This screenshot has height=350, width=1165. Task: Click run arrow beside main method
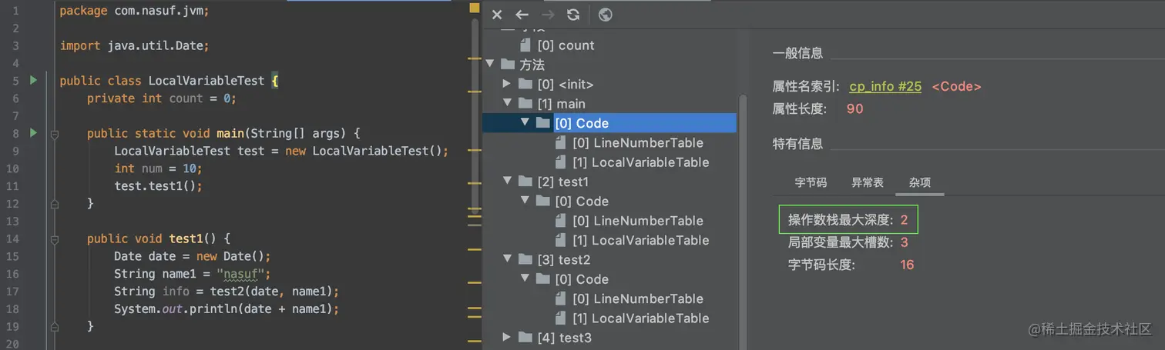[x=33, y=133]
